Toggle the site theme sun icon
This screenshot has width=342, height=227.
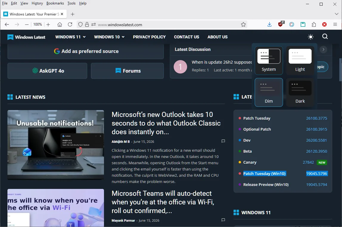click(x=311, y=37)
